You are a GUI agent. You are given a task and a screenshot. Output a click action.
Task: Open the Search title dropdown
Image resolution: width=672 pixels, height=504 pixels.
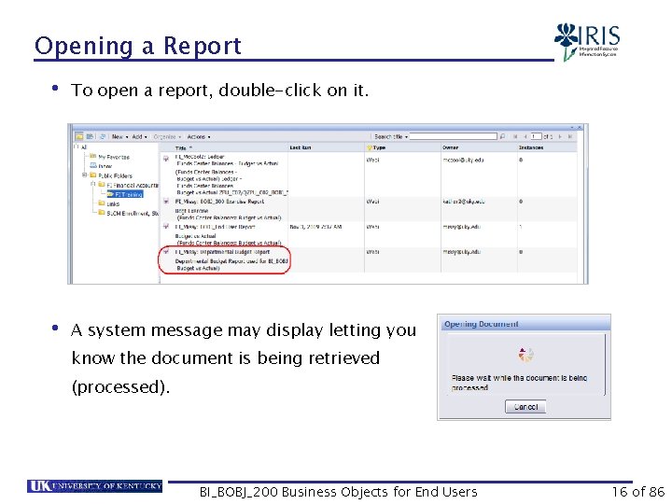pyautogui.click(x=391, y=136)
